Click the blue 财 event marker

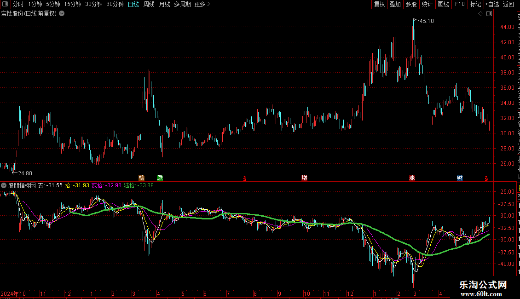pyautogui.click(x=460, y=178)
